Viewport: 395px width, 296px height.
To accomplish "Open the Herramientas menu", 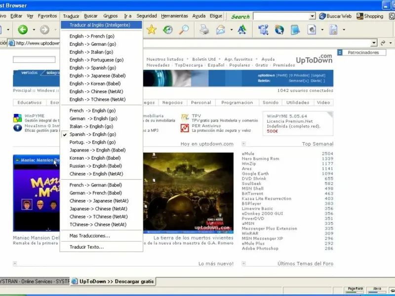I will [x=174, y=16].
